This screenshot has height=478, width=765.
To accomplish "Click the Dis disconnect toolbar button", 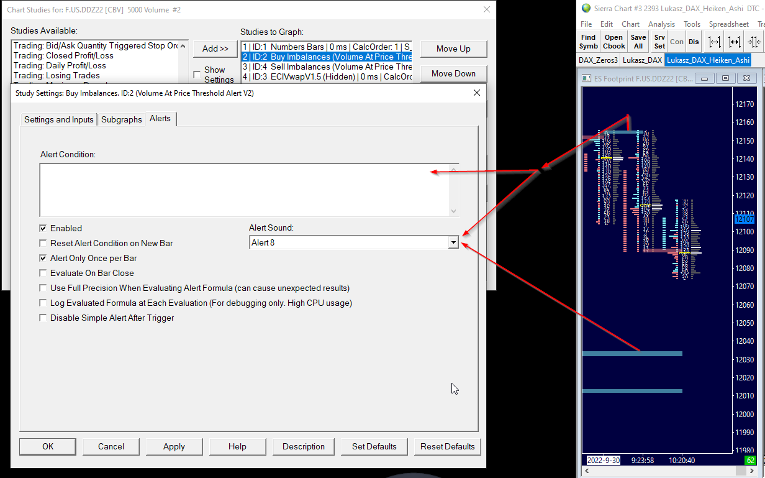I will coord(694,42).
